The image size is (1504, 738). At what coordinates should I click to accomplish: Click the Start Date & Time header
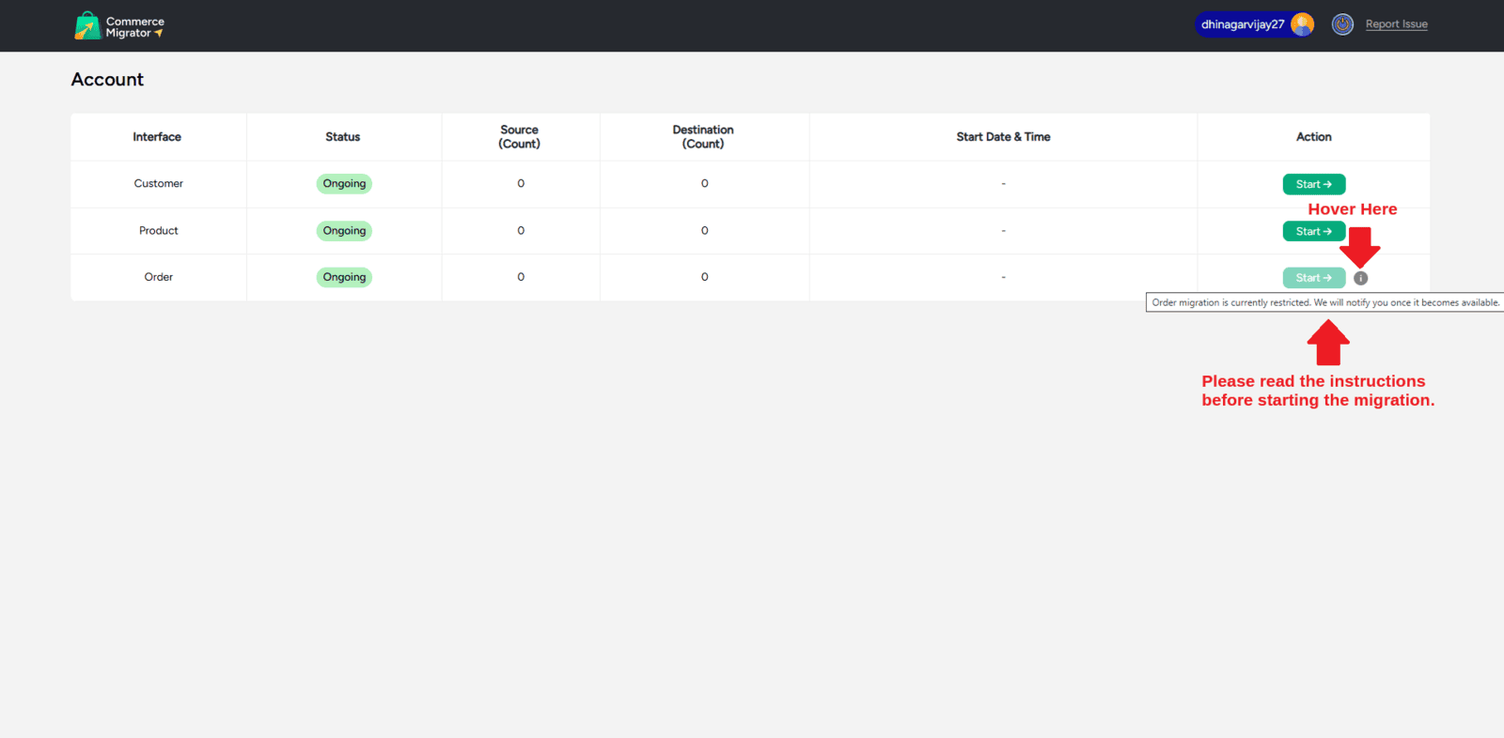[1003, 137]
